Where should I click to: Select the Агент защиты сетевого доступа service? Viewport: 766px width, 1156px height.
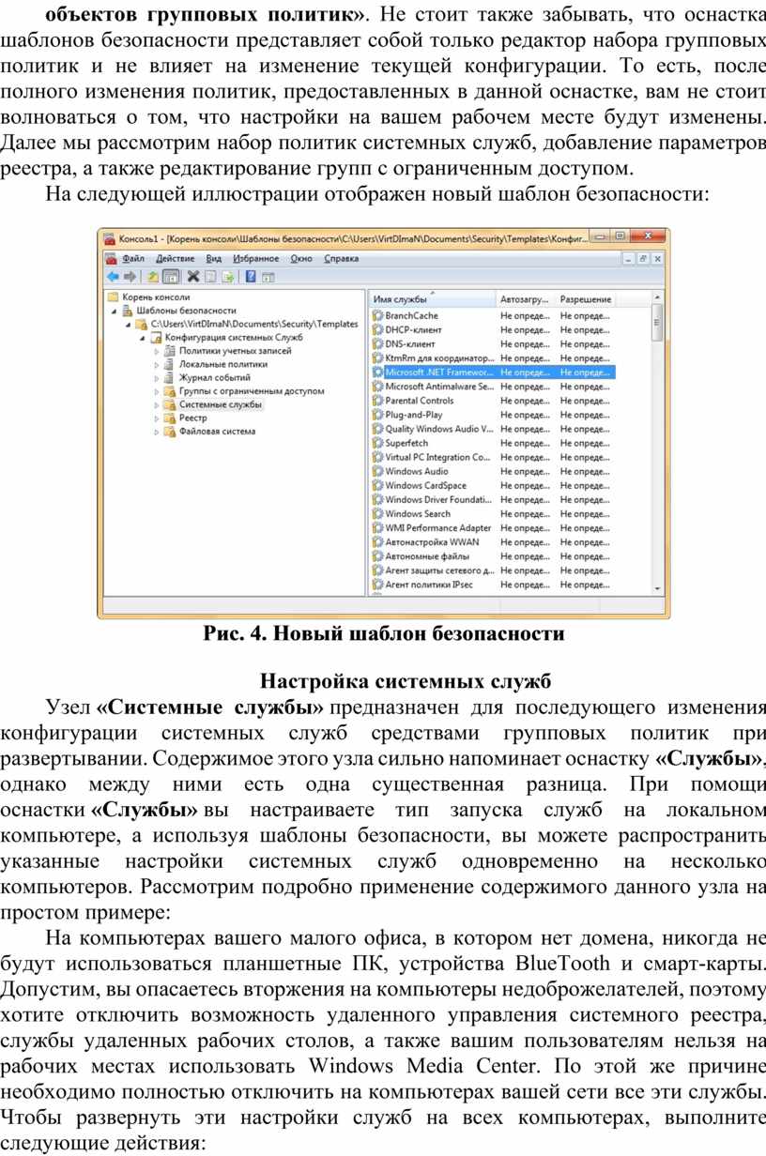tap(493, 570)
